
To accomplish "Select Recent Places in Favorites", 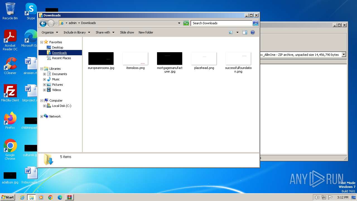I will pos(61,58).
